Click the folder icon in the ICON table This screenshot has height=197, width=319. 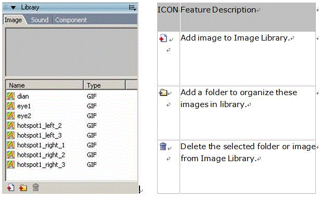pos(163,93)
